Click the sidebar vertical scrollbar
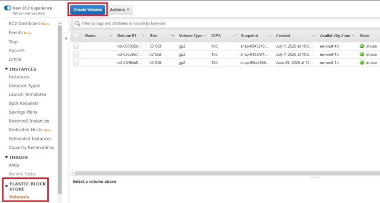 tap(60, 110)
